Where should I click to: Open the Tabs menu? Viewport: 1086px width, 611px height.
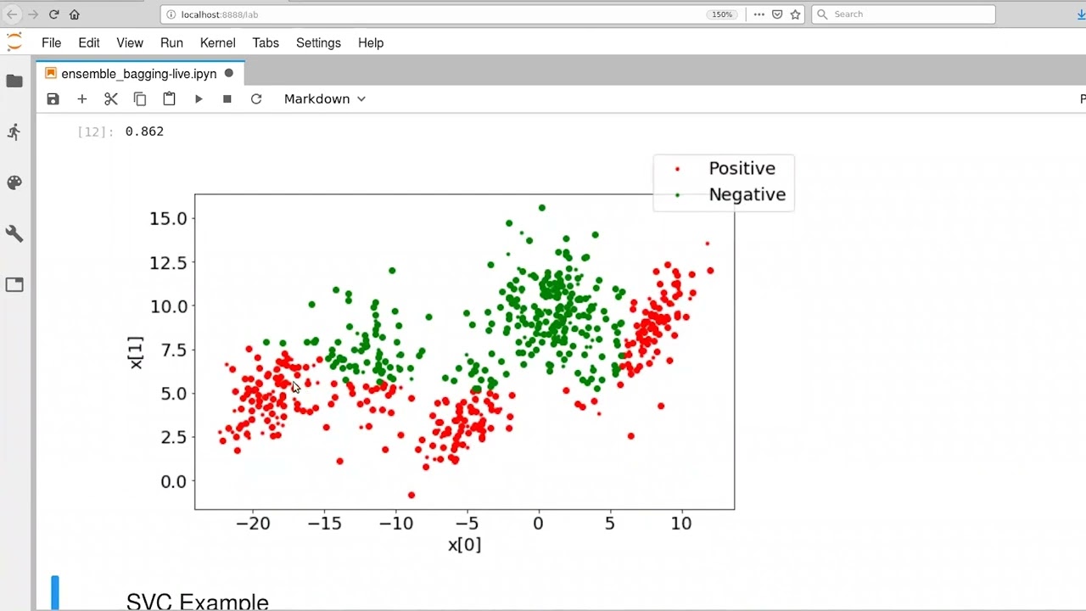tap(266, 42)
